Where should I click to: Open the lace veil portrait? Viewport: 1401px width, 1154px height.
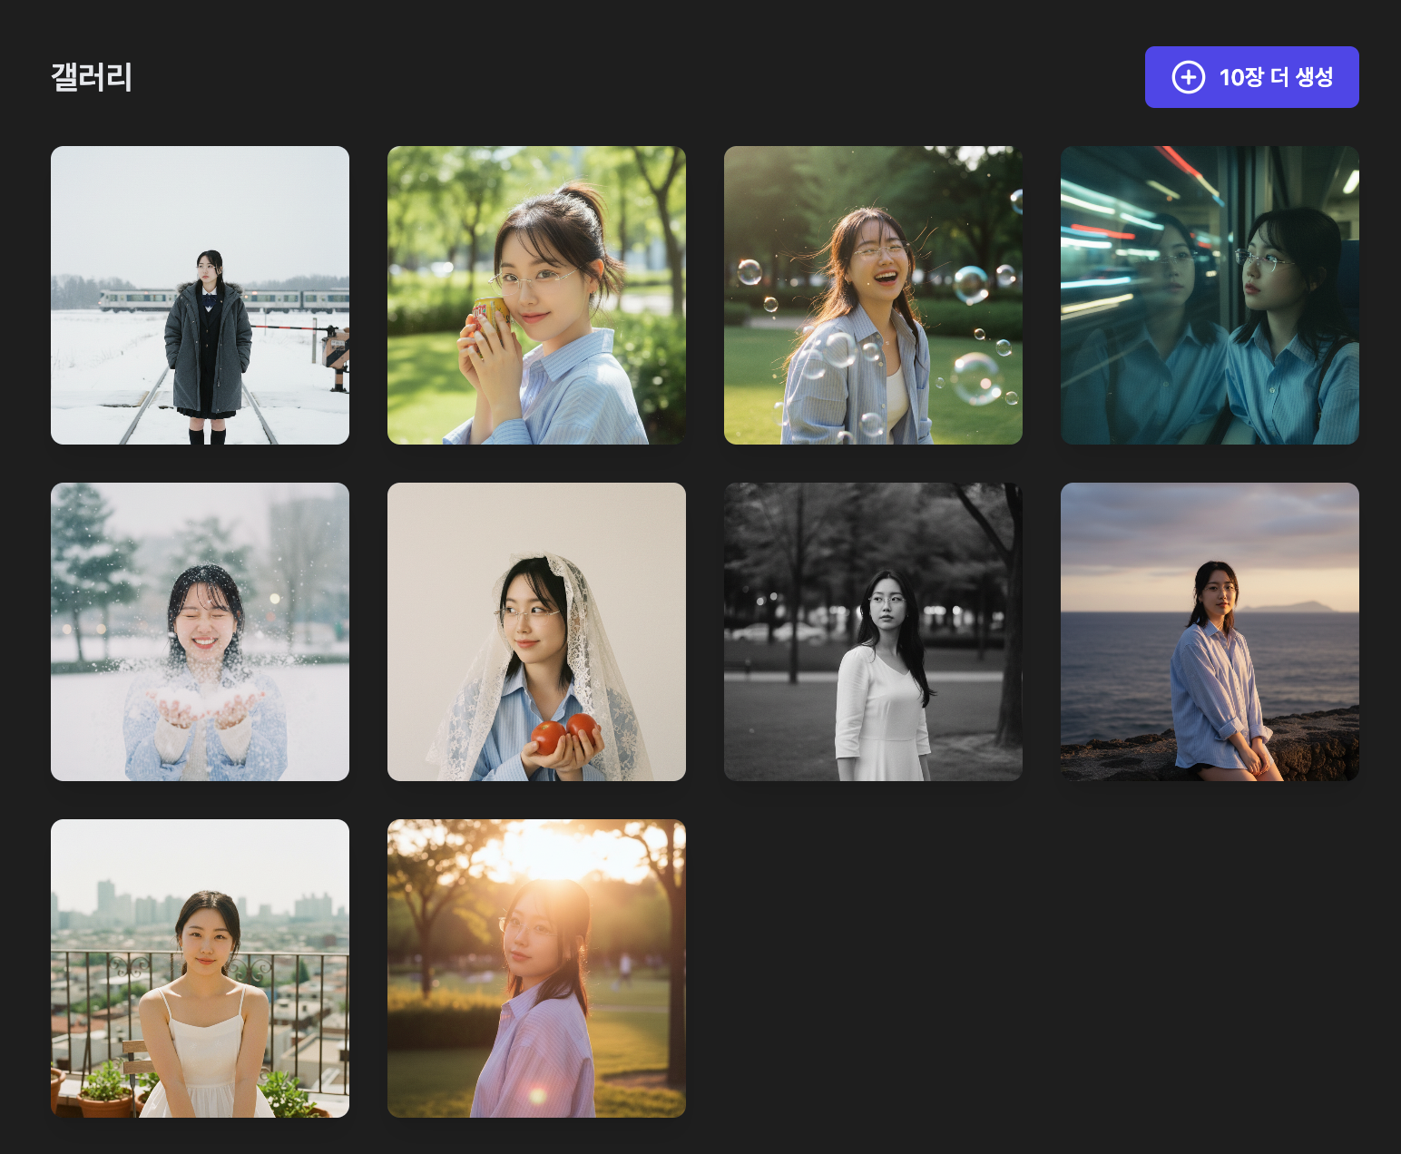pyautogui.click(x=536, y=631)
